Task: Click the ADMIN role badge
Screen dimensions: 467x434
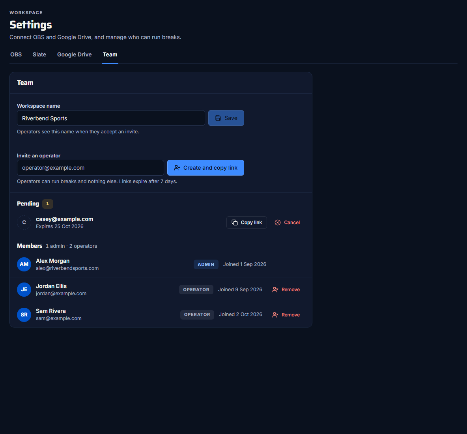Action: pos(206,264)
